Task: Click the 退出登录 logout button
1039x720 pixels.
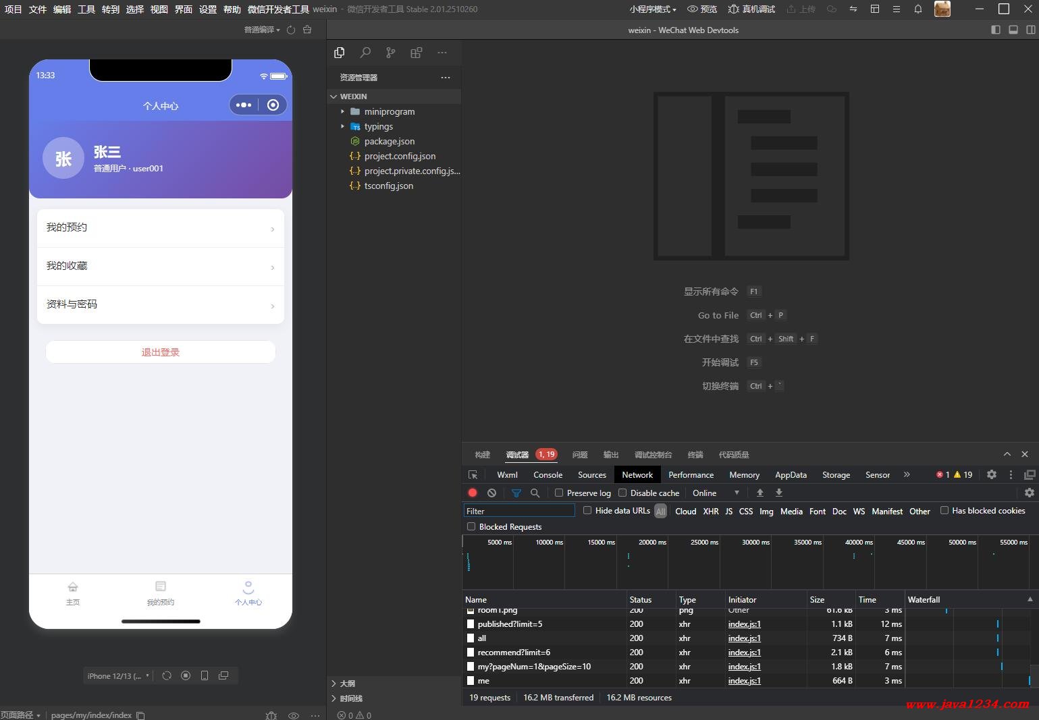Action: 161,352
